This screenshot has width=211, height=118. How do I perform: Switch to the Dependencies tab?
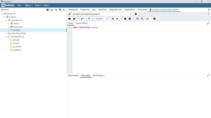(x=116, y=10)
